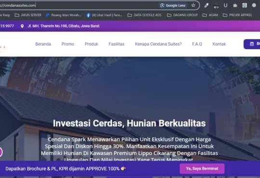This screenshot has height=178, width=260.
Task: Open the globe extension icon
Action: coord(254,5)
